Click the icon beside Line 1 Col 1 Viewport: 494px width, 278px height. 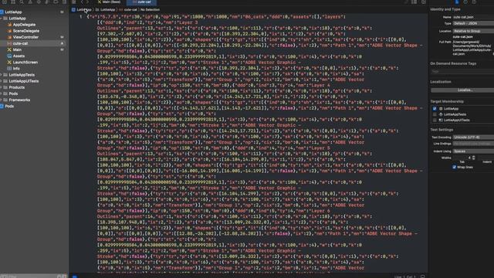pyautogui.click(x=423, y=276)
